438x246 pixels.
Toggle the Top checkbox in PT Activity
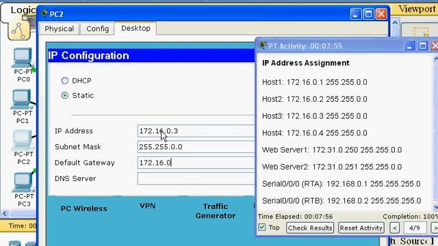[262, 228]
